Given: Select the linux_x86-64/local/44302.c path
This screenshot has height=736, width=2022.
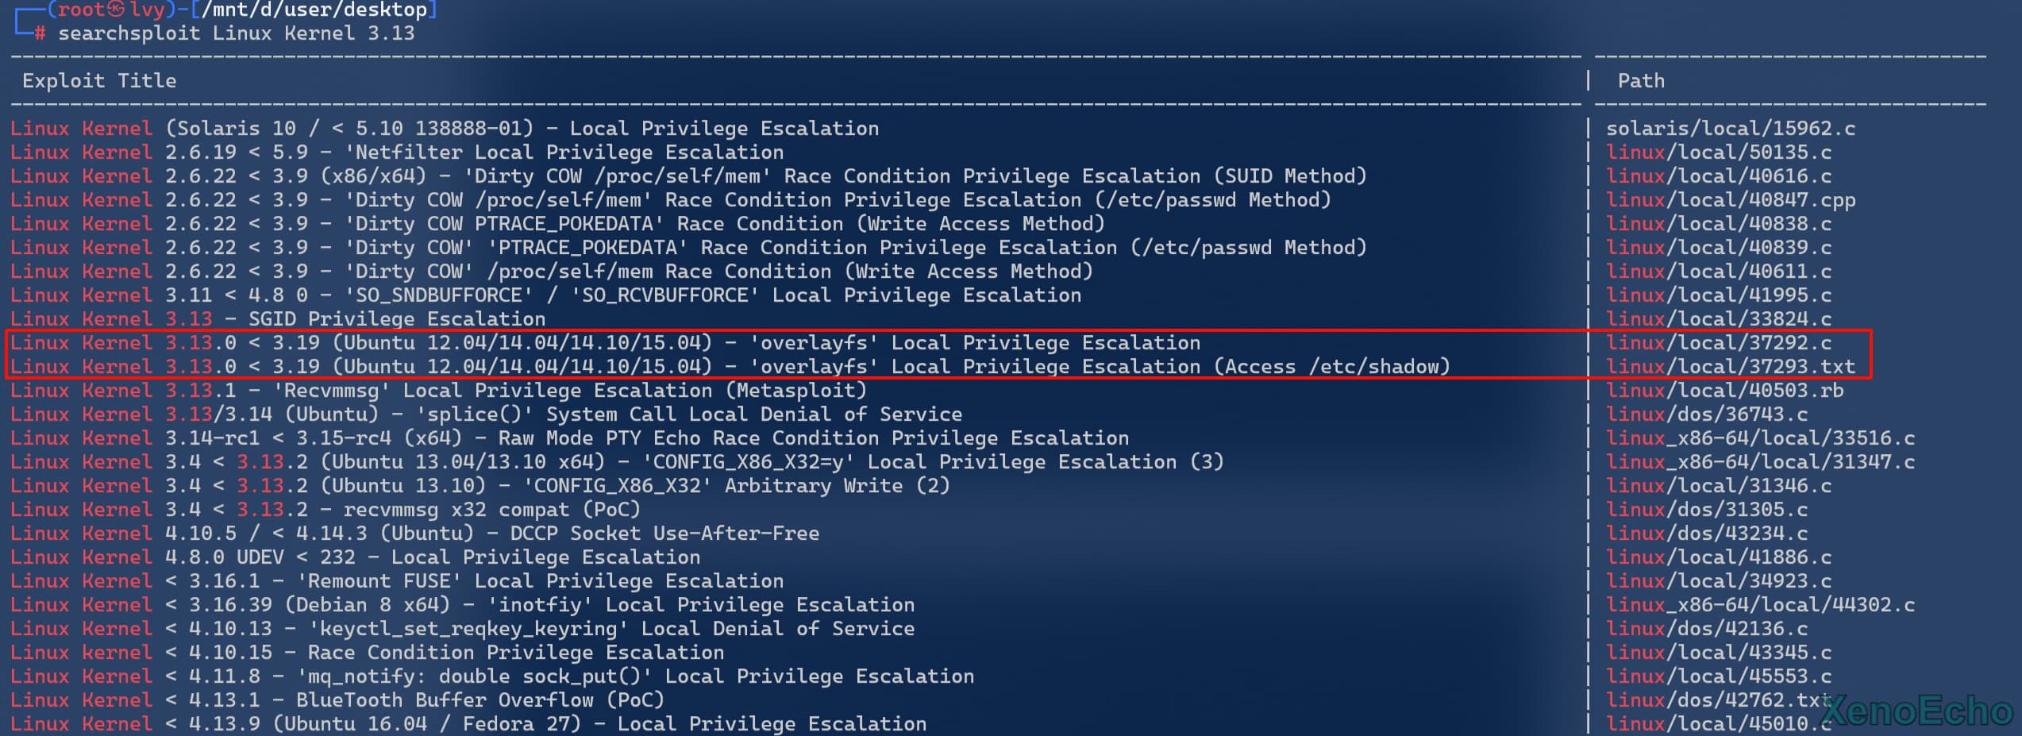Looking at the screenshot, I should click(x=1760, y=605).
